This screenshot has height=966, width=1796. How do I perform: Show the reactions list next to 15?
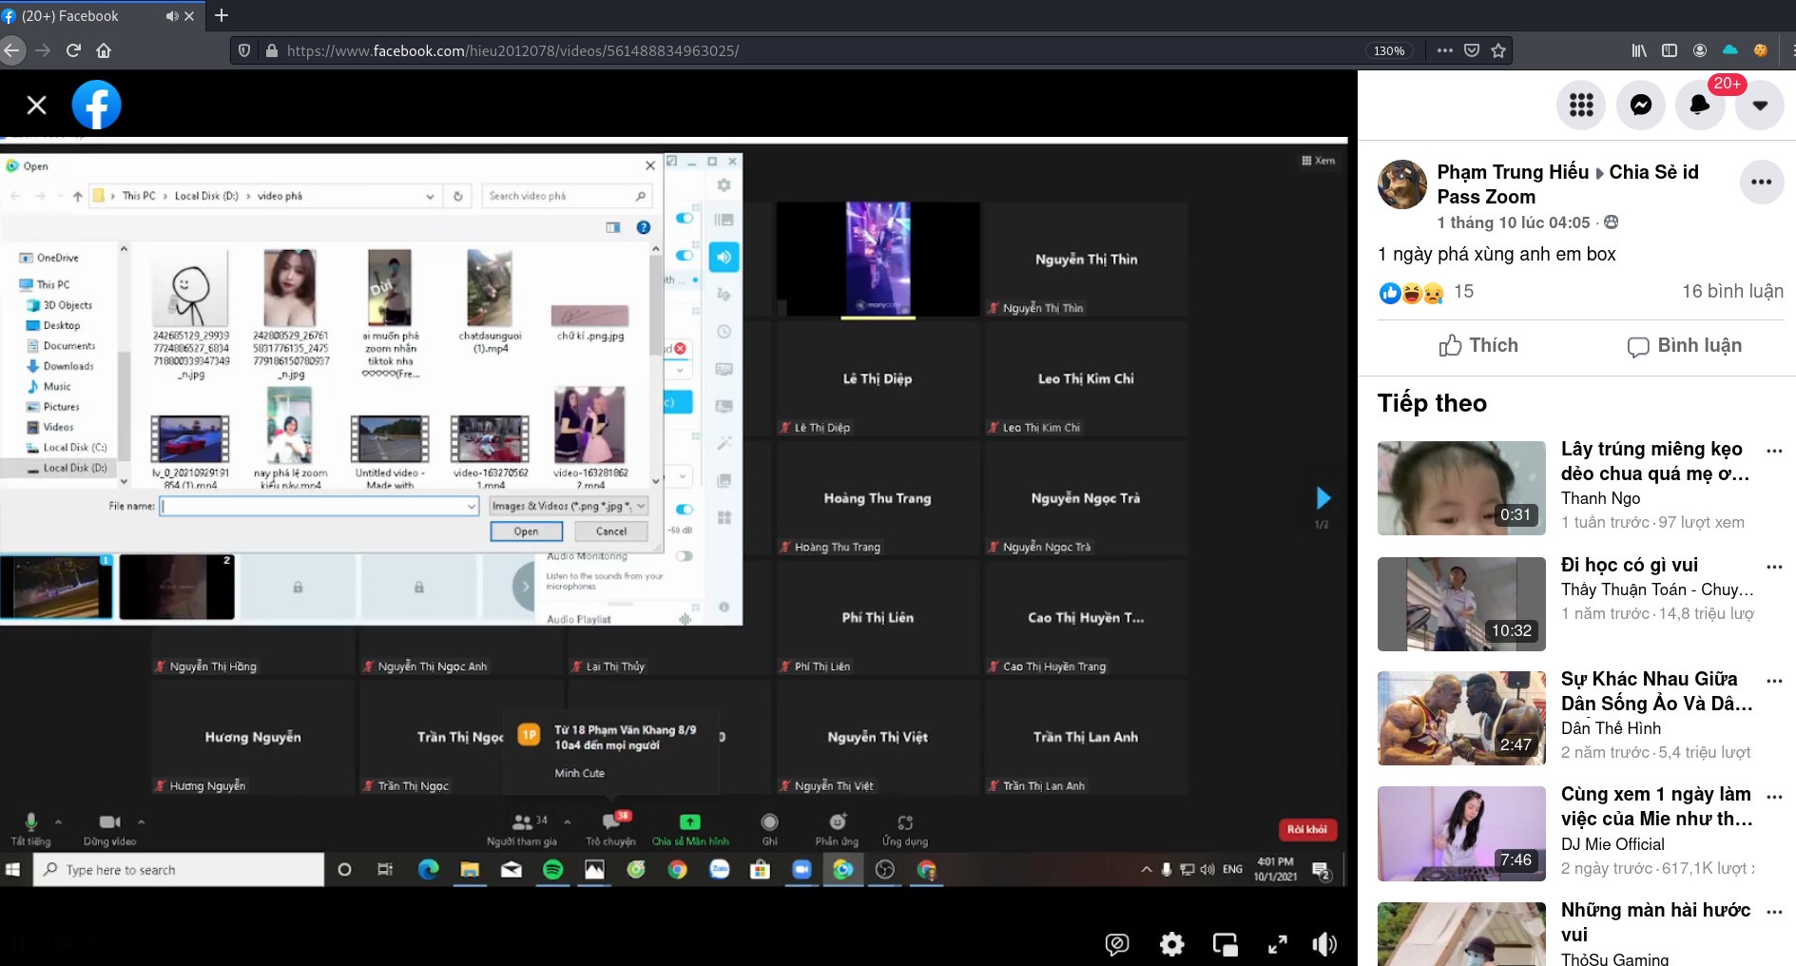tap(1412, 293)
